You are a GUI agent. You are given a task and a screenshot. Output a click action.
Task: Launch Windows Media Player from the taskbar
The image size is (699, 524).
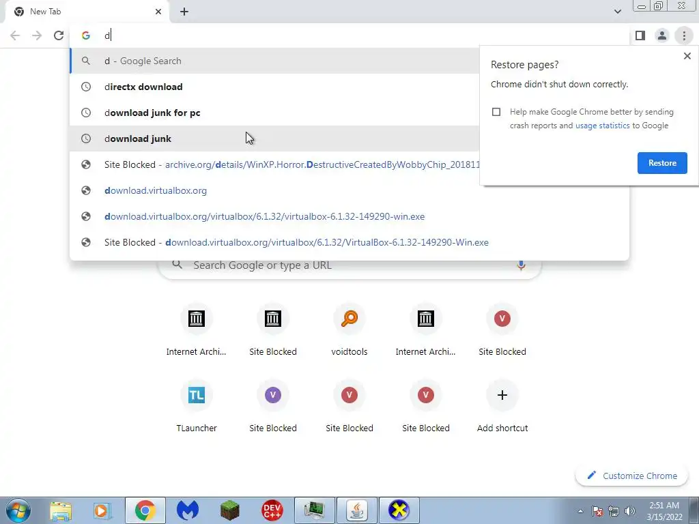(102, 510)
